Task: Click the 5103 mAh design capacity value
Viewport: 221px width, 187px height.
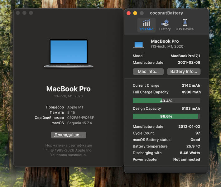Action: [191, 108]
